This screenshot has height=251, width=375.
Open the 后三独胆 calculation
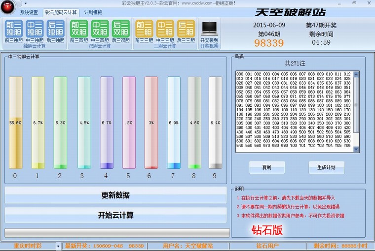point(56,29)
